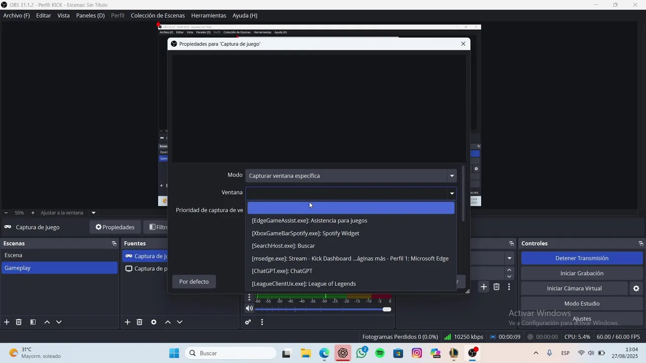This screenshot has width=646, height=363.
Task: Click the taskbar Buscar search box
Action: [230, 353]
